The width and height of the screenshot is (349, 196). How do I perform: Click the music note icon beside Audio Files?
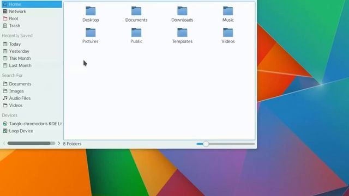coord(5,98)
